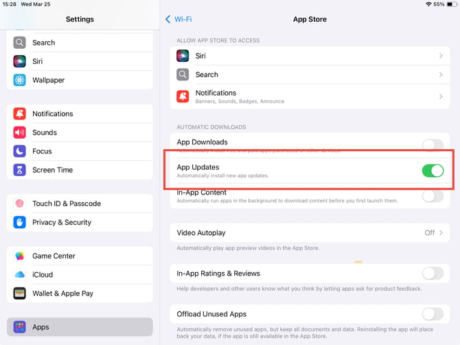
Task: Tap the Wallpaper flower icon
Action: (x=19, y=80)
